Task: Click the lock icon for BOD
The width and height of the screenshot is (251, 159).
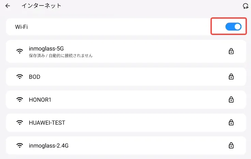Action: pos(231,77)
